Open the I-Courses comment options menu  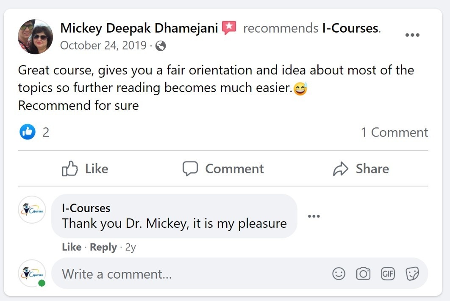coord(314,216)
